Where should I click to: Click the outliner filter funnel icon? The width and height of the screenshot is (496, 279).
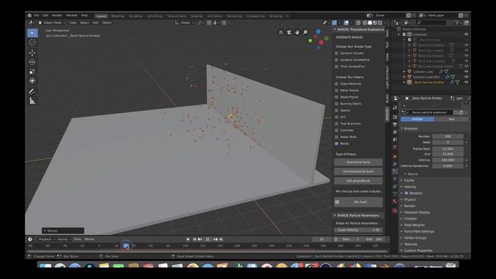[456, 22]
